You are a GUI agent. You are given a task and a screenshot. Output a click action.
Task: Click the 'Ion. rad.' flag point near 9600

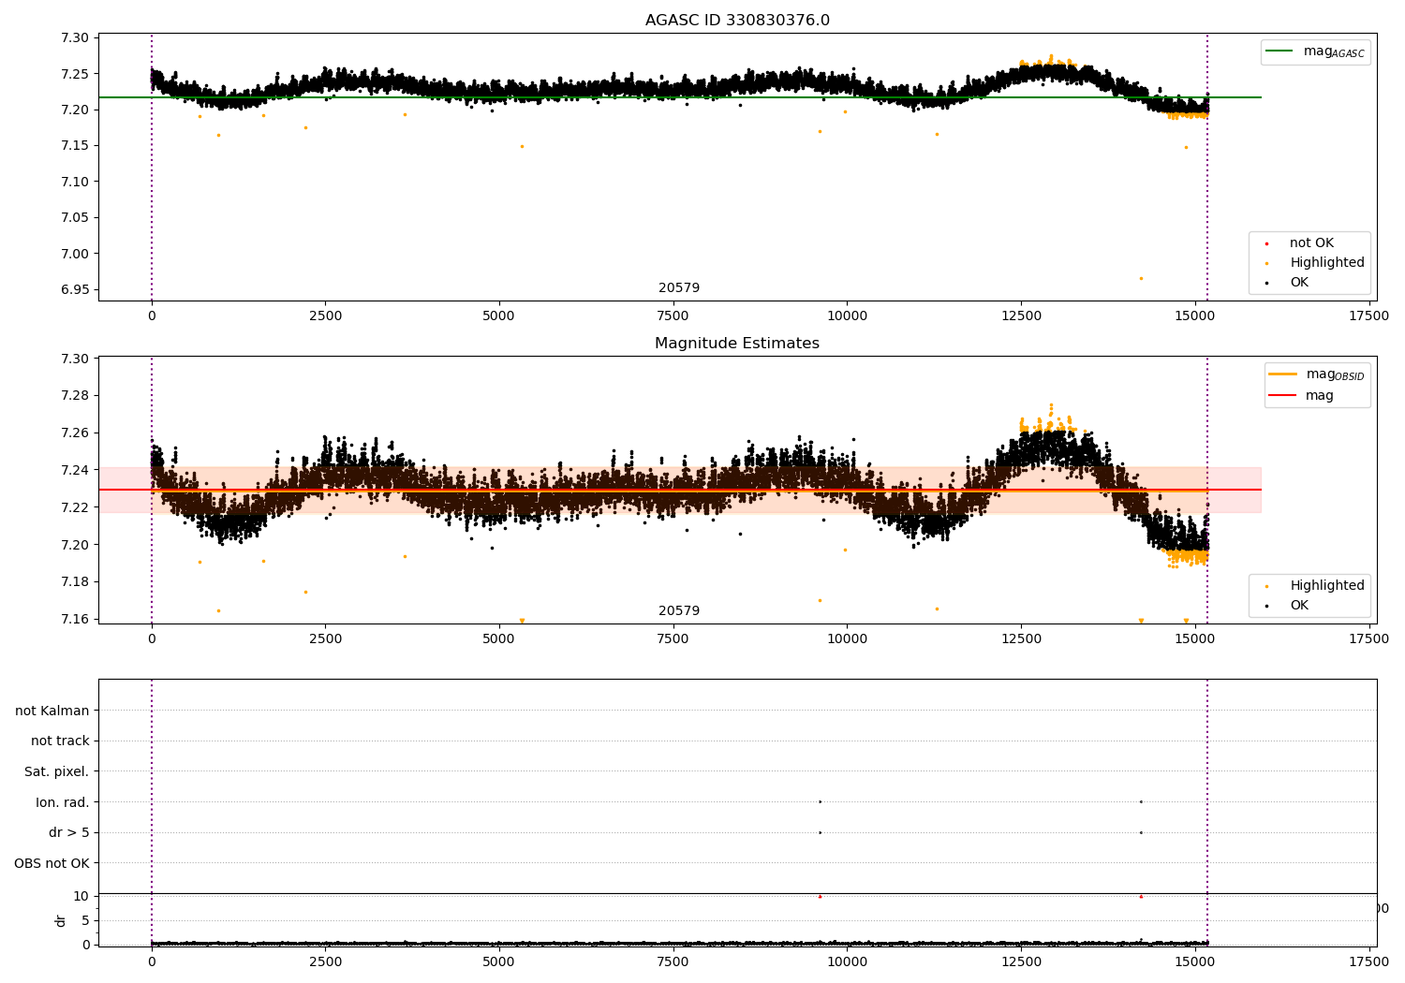coord(820,801)
